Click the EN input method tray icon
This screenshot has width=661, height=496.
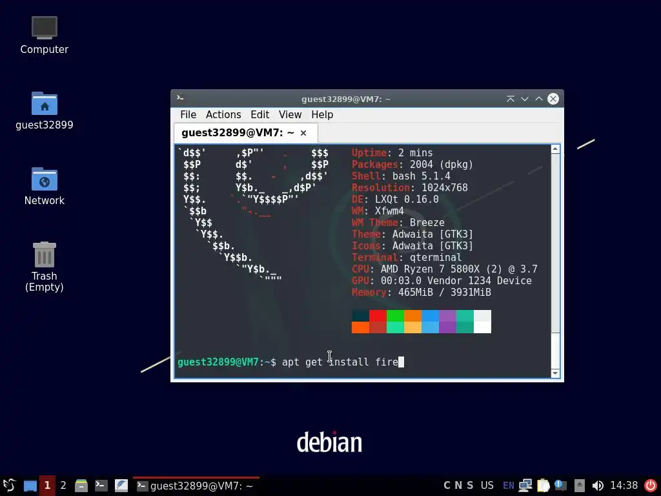click(509, 486)
